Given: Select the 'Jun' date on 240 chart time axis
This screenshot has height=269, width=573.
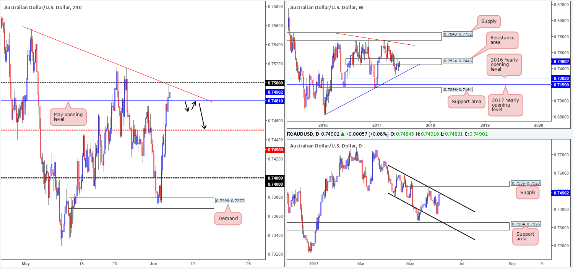Looking at the screenshot, I should click(x=154, y=264).
